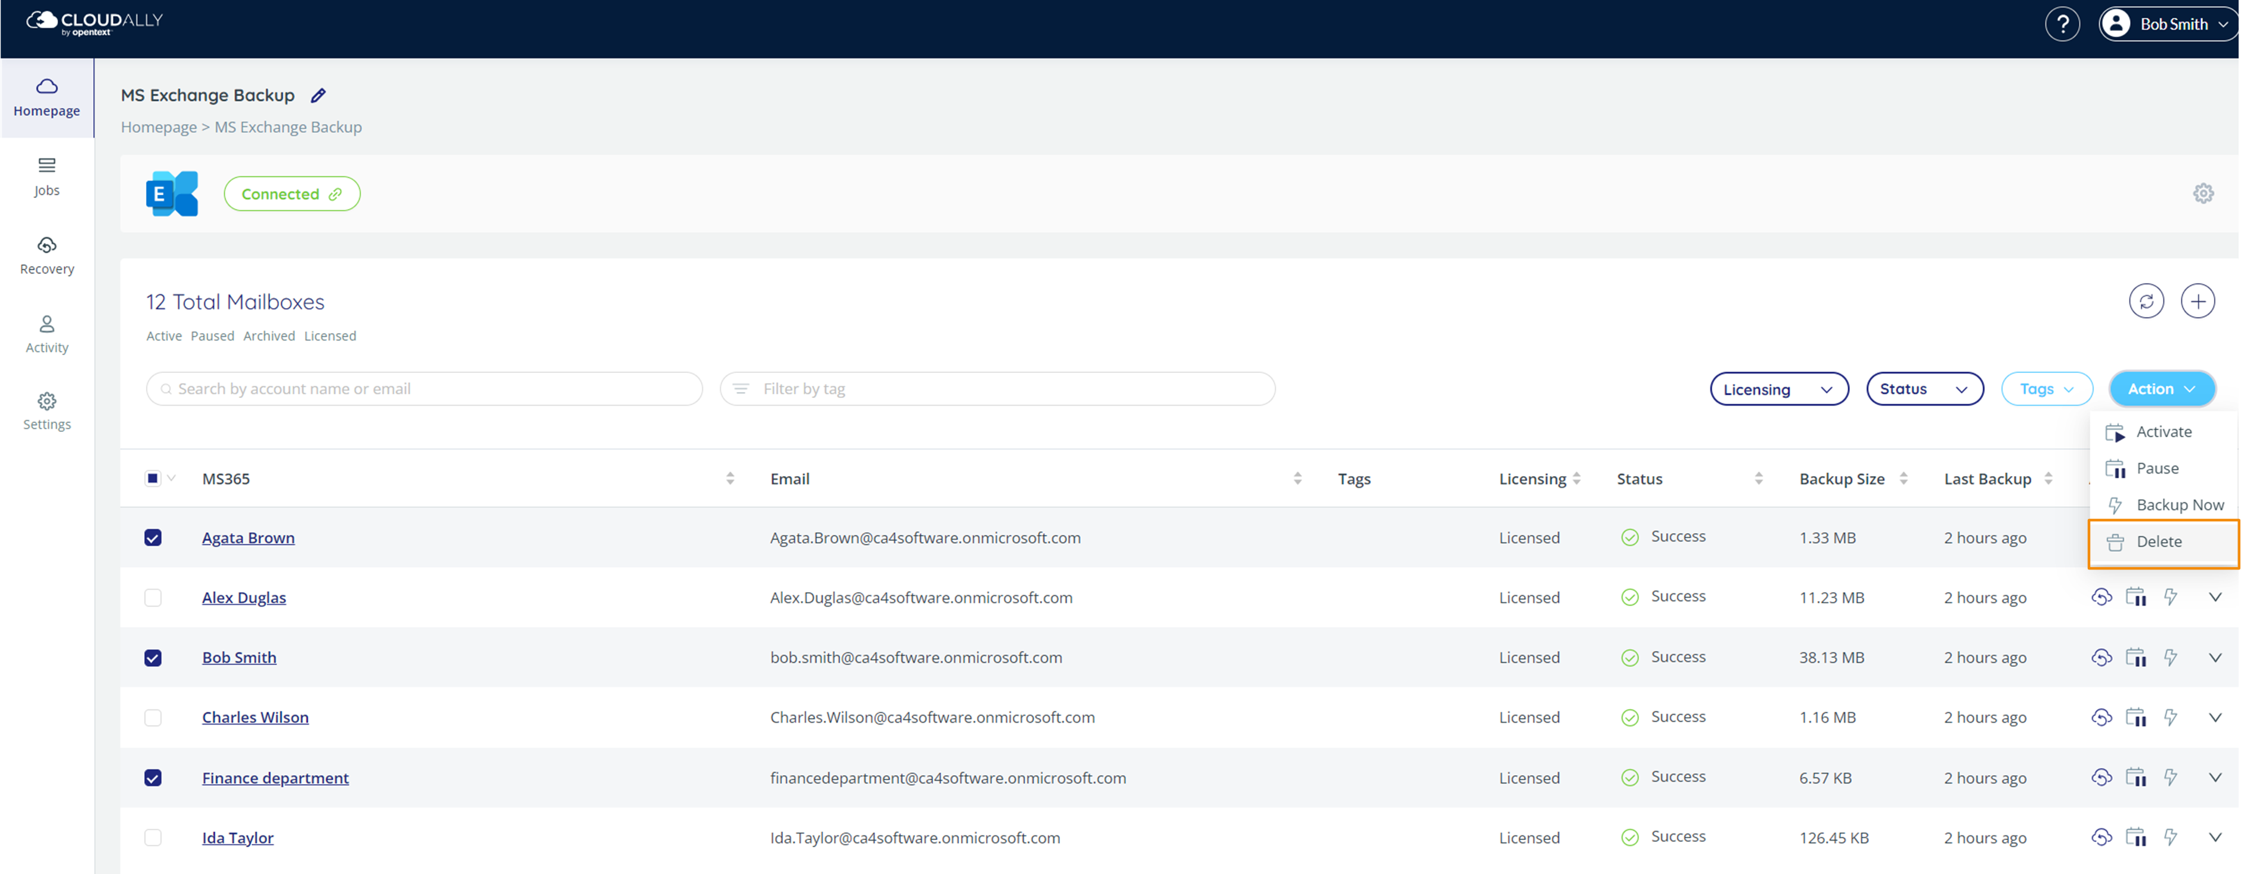The image size is (2241, 874).
Task: Click recover icon for Finance department
Action: pyautogui.click(x=2101, y=777)
